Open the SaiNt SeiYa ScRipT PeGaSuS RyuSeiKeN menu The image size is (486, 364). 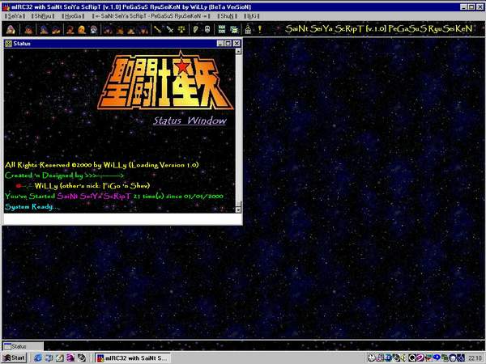[x=151, y=16]
